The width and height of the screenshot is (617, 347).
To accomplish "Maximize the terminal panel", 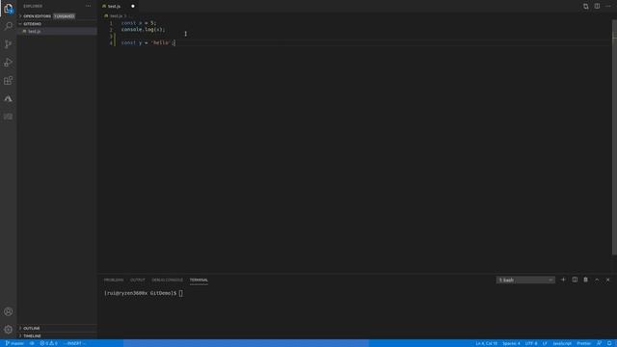I will (x=597, y=280).
